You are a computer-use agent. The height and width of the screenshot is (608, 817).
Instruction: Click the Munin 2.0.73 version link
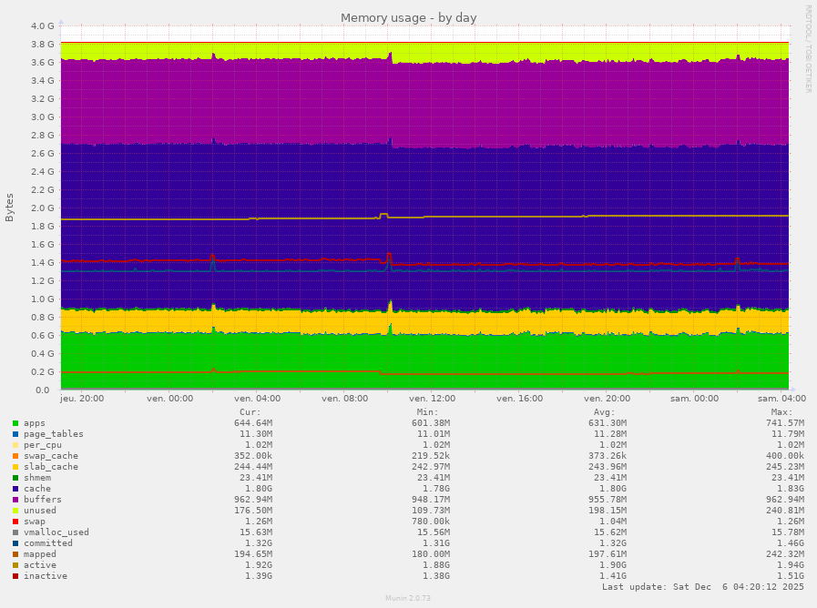(408, 598)
